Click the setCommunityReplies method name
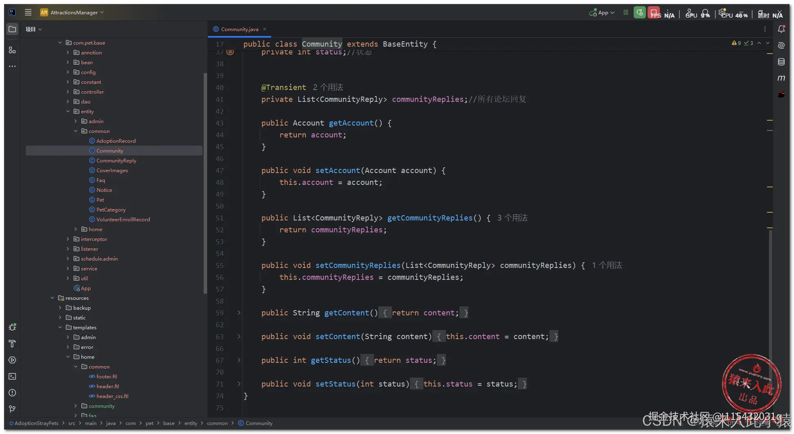Image resolution: width=794 pixels, height=434 pixels. pyautogui.click(x=358, y=265)
